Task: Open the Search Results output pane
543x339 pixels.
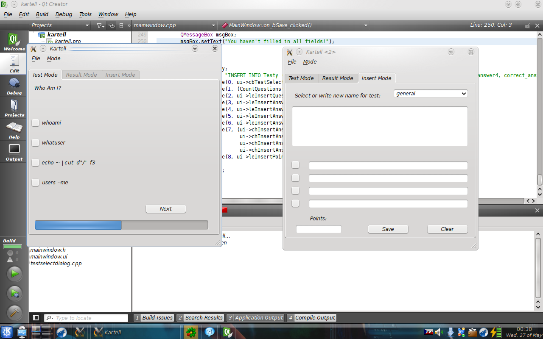Action: click(x=200, y=318)
